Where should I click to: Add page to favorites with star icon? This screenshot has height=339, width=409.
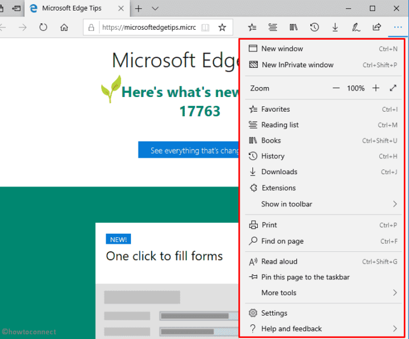click(222, 27)
